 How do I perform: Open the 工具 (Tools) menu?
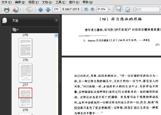pos(61,2)
